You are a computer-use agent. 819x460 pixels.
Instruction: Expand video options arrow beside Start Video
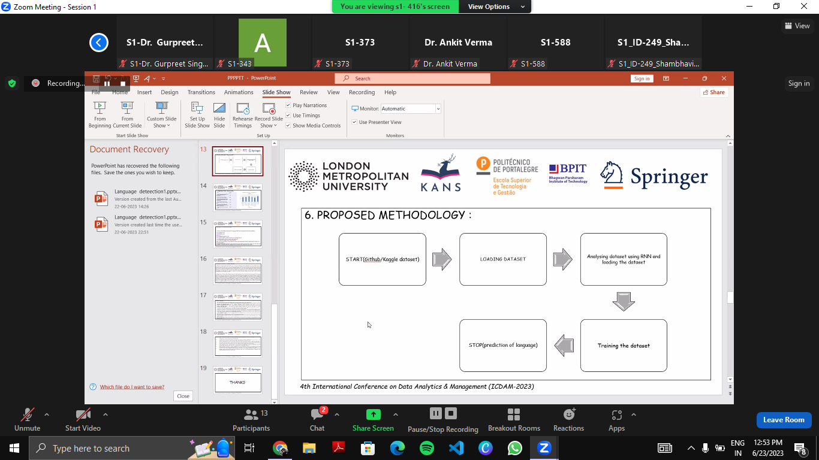pos(106,414)
